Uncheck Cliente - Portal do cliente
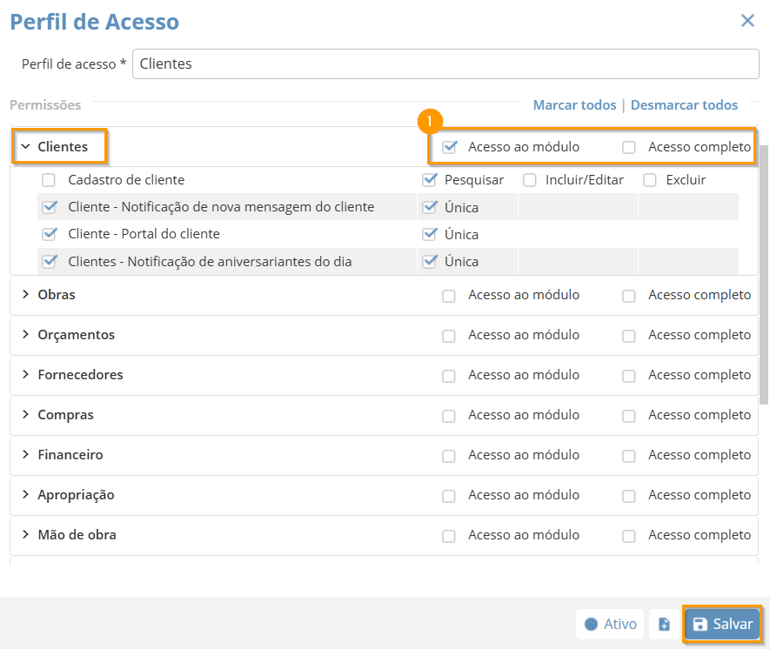The image size is (770, 649). tap(49, 234)
